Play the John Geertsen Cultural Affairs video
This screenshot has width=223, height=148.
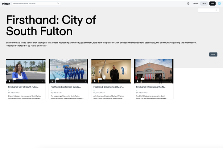(95, 81)
